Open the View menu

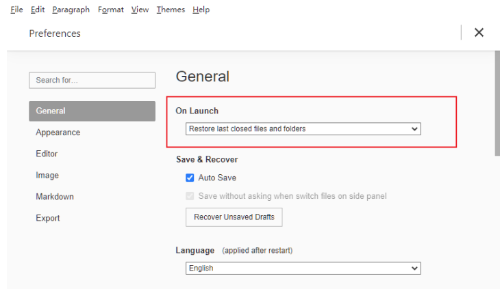coord(140,10)
